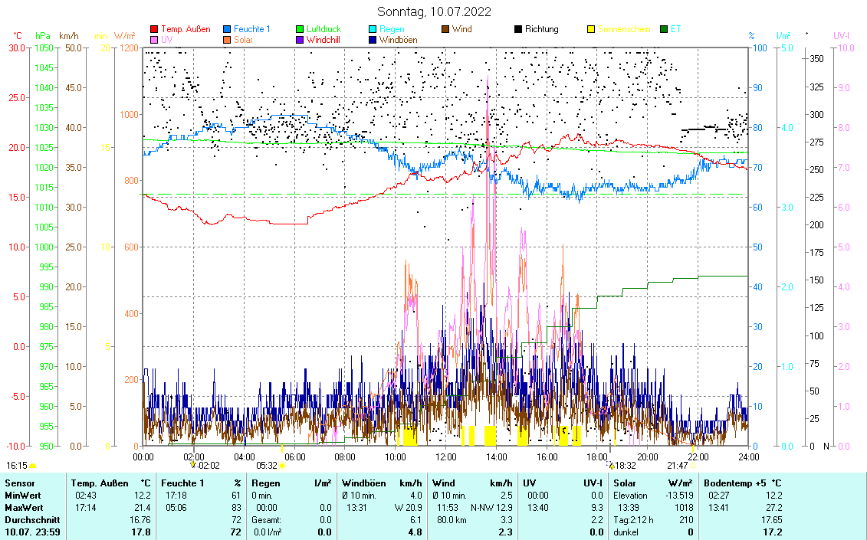Screen dimensions: 867x540
Task: Click the black Richtung legend square
Action: point(518,30)
